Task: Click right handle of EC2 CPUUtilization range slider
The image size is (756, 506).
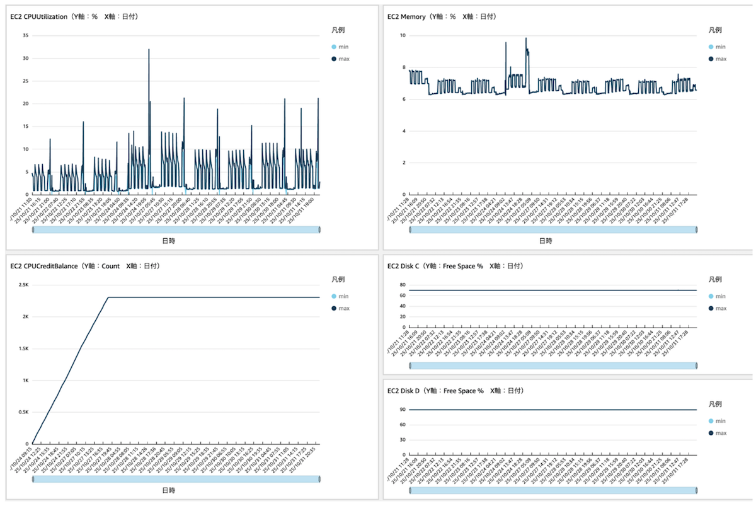Action: pos(319,230)
